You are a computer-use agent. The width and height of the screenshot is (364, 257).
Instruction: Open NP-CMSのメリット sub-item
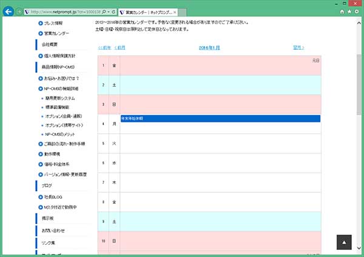click(x=60, y=135)
